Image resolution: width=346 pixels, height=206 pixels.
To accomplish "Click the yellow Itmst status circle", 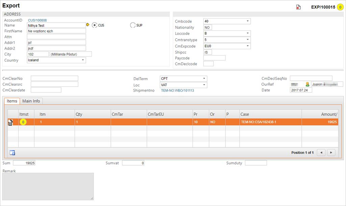I will click(x=23, y=122).
